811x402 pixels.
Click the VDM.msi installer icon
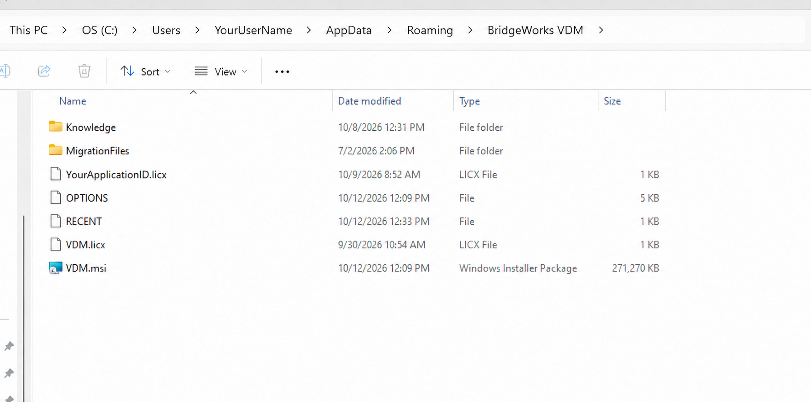[56, 268]
